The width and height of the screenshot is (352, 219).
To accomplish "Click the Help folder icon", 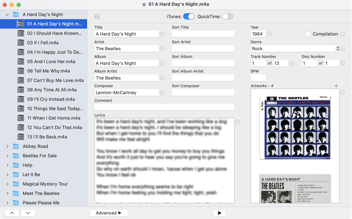I will [16, 165].
